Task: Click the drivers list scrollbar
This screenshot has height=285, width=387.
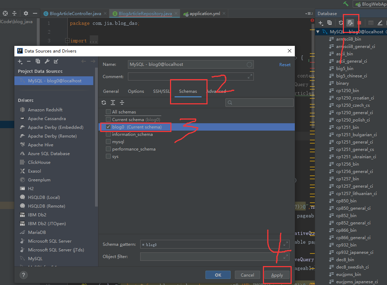Action: (x=96, y=138)
